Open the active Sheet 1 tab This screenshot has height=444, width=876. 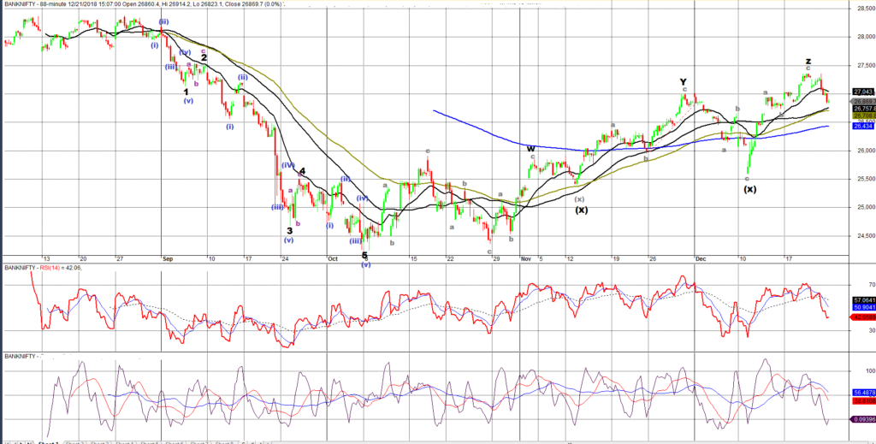click(48, 441)
